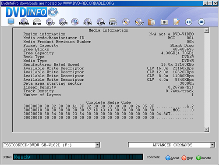Eject the disc using Eject icon
This screenshot has height=165, width=219.
[x=113, y=22]
